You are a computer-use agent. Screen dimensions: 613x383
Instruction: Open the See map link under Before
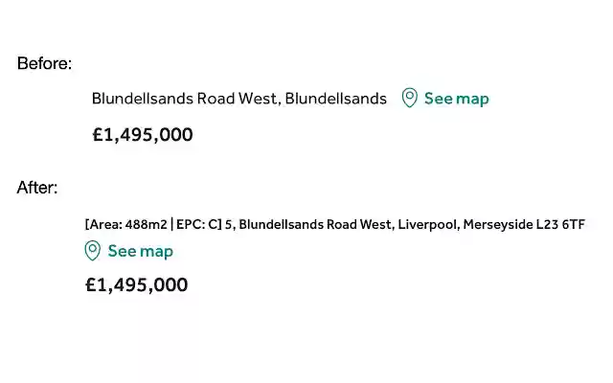click(456, 98)
